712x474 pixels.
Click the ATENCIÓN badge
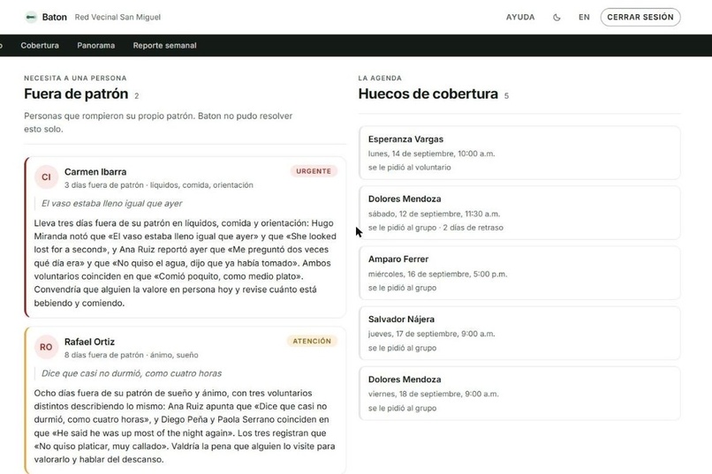[x=312, y=341]
